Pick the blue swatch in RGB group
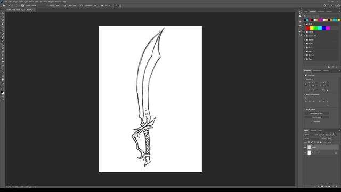 [324, 28]
